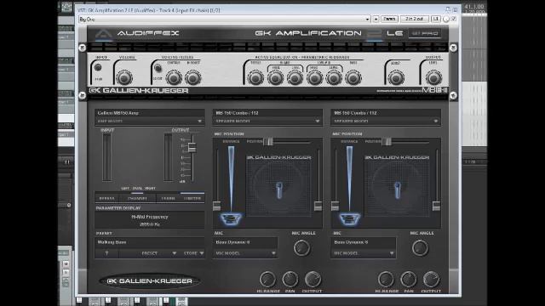Click the Walking Bass preset name field
The image size is (545, 306).
coord(150,242)
